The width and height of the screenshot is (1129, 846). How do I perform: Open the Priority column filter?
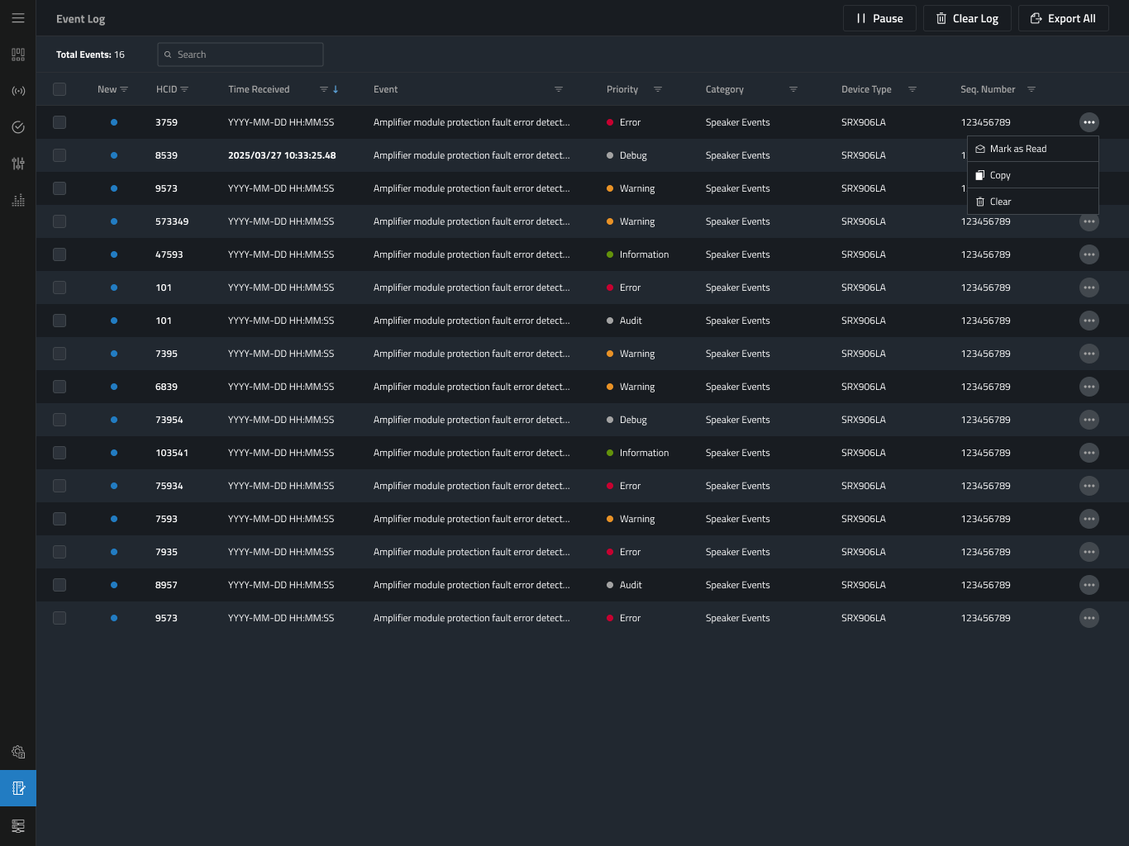click(658, 89)
